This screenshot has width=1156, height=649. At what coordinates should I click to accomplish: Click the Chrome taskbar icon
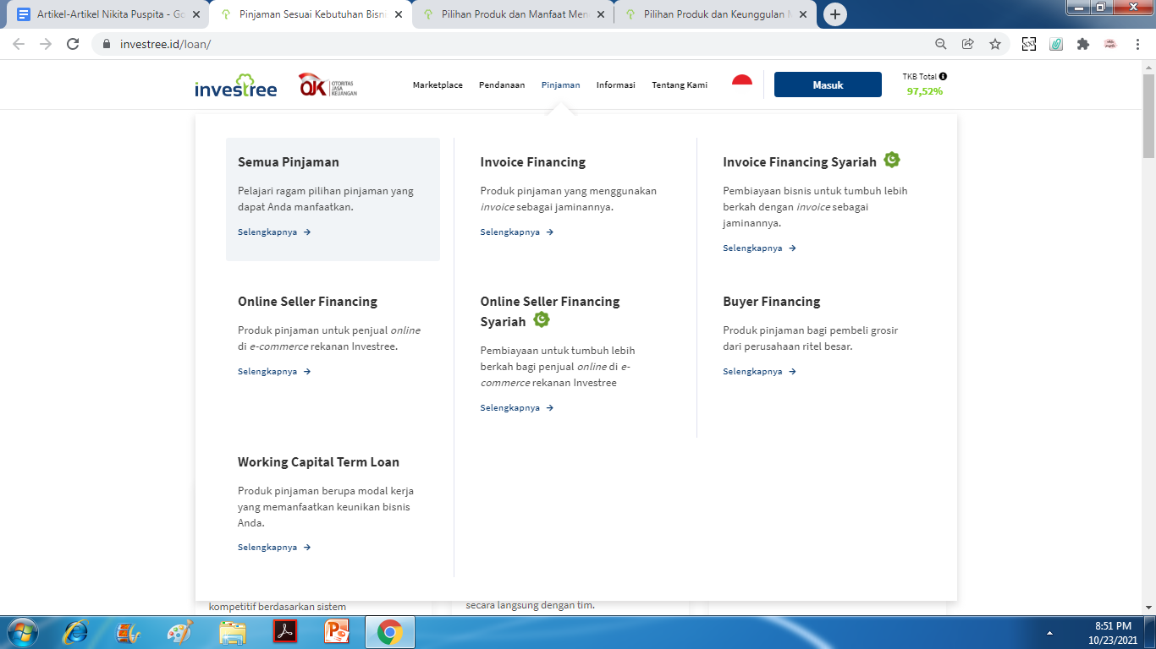pos(390,632)
